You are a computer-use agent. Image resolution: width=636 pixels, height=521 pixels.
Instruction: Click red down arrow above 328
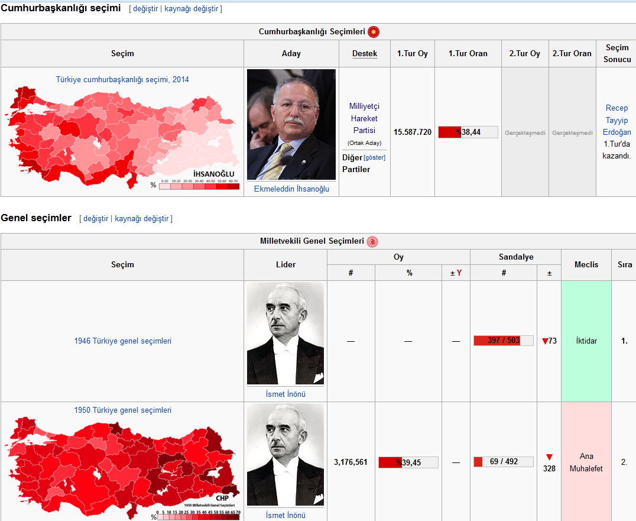tap(549, 457)
